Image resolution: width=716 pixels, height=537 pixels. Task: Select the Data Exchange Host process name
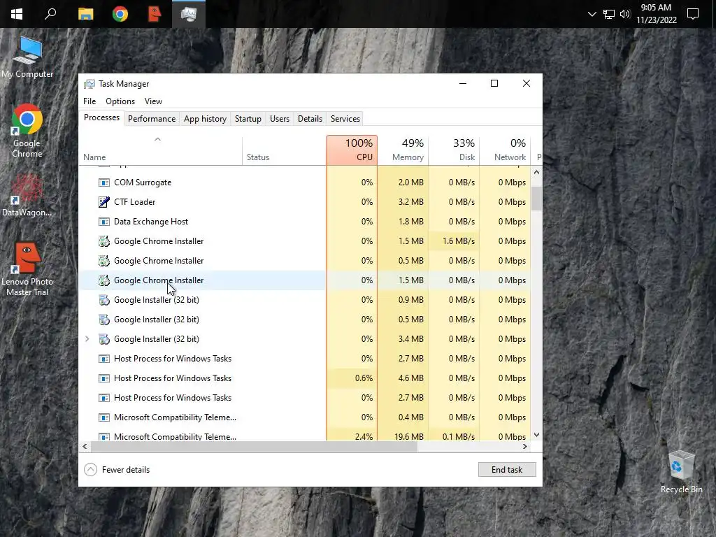pyautogui.click(x=151, y=222)
